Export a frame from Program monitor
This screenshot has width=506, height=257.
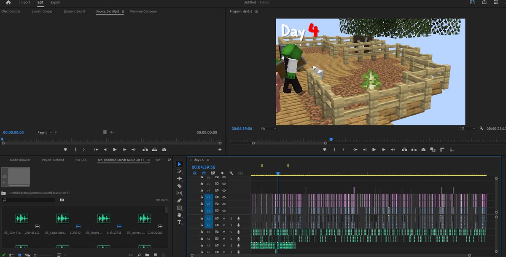pos(423,150)
